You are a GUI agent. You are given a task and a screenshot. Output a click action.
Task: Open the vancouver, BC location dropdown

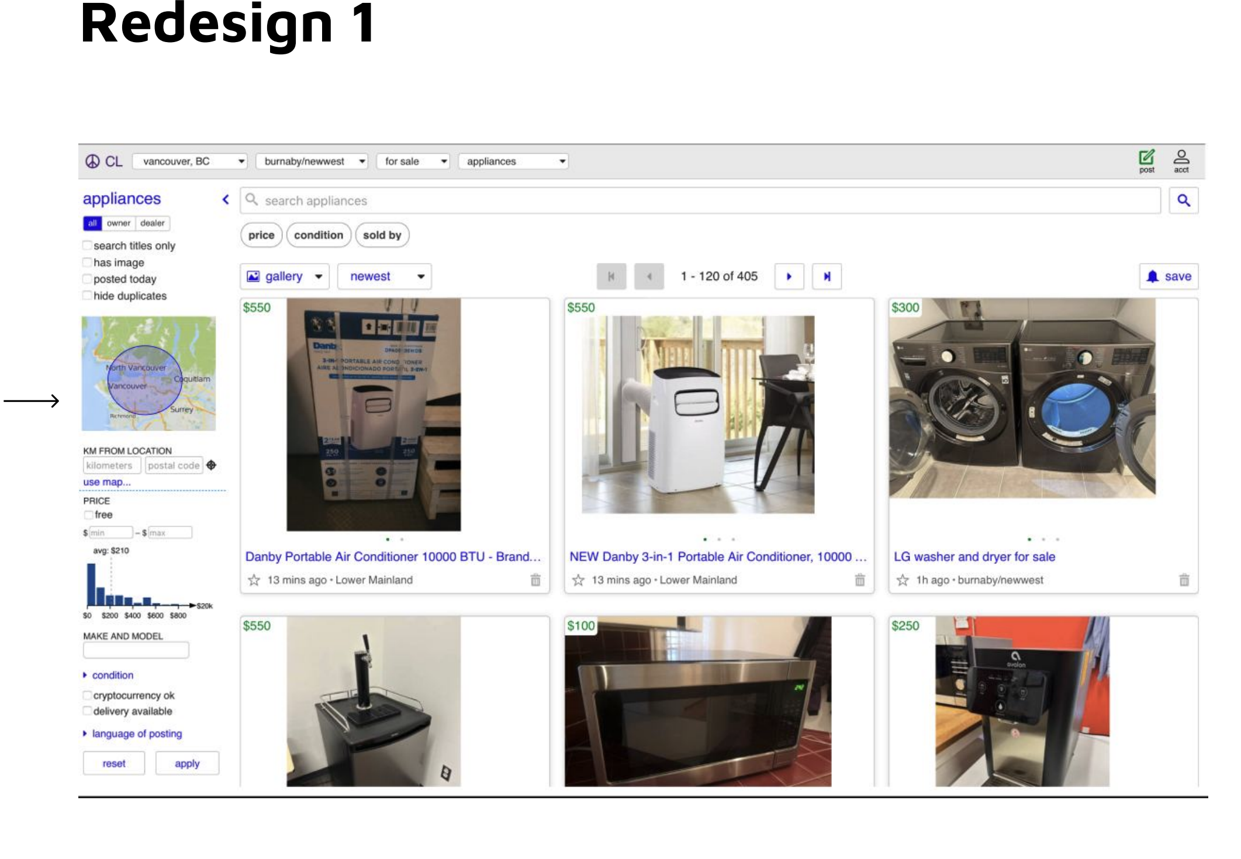pyautogui.click(x=189, y=161)
